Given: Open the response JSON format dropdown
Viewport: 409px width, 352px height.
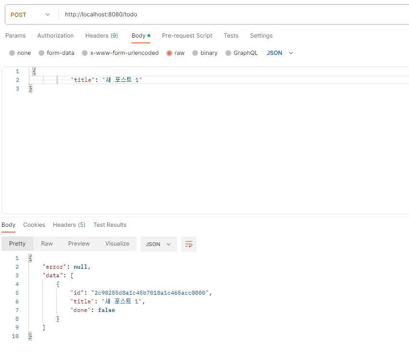Looking at the screenshot, I should click(158, 244).
